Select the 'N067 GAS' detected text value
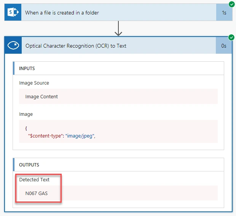 pyautogui.click(x=118, y=193)
